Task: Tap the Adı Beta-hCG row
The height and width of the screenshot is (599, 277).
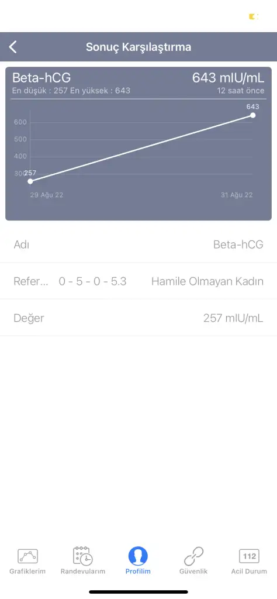Action: tap(138, 245)
